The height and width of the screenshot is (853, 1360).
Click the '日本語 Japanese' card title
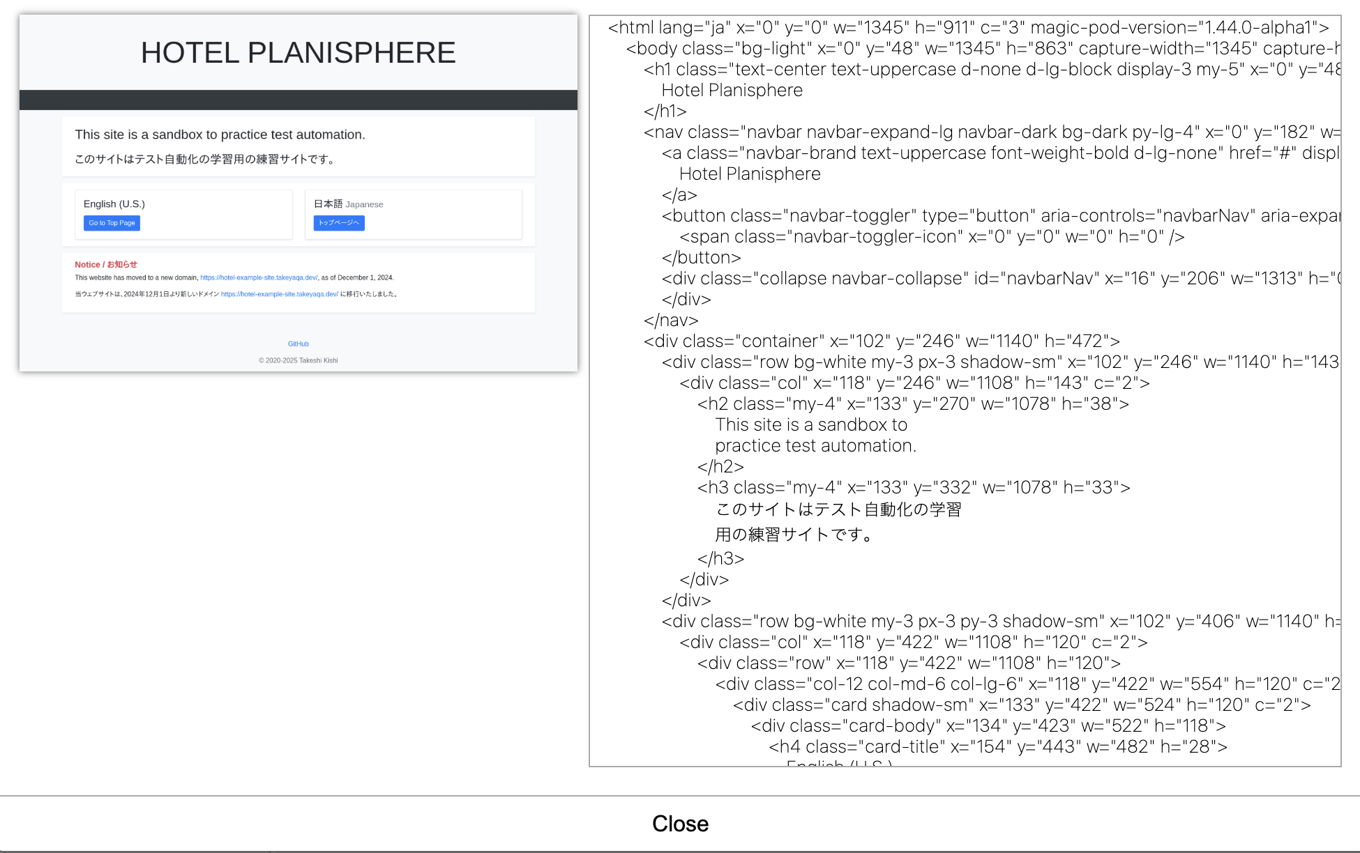(348, 203)
